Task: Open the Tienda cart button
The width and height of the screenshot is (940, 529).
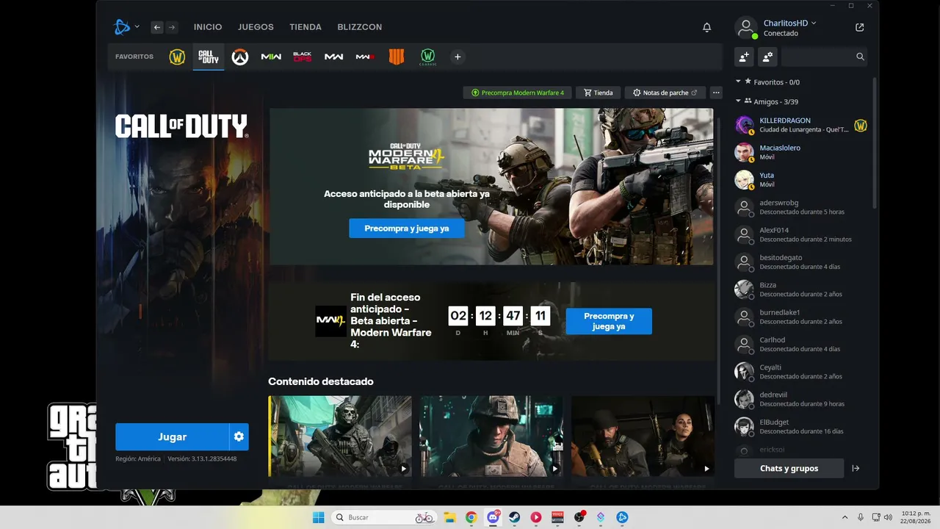Action: tap(599, 93)
